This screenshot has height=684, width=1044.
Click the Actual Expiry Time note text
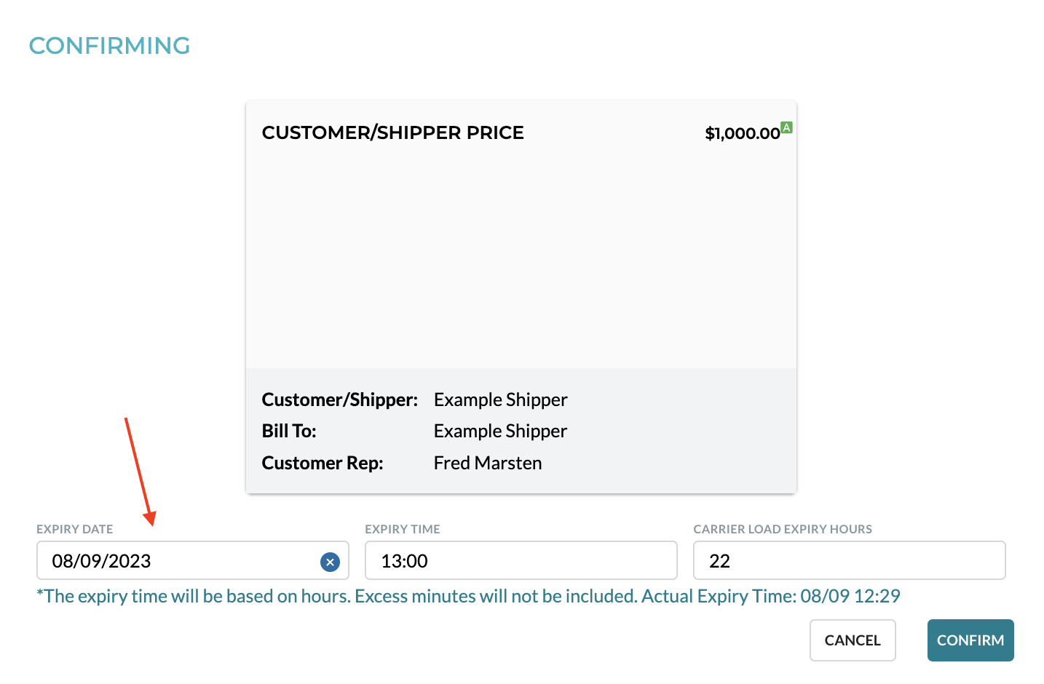coord(468,595)
